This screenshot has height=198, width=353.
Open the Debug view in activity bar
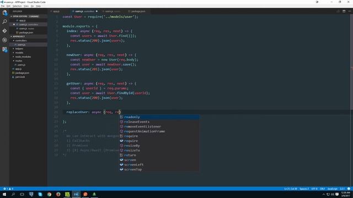pos(4,40)
